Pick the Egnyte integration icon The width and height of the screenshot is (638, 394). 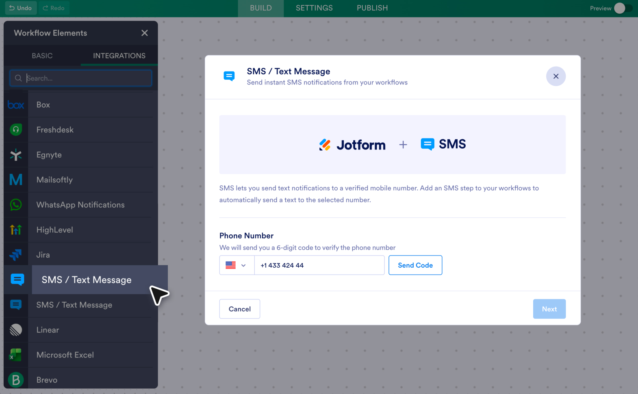point(16,155)
